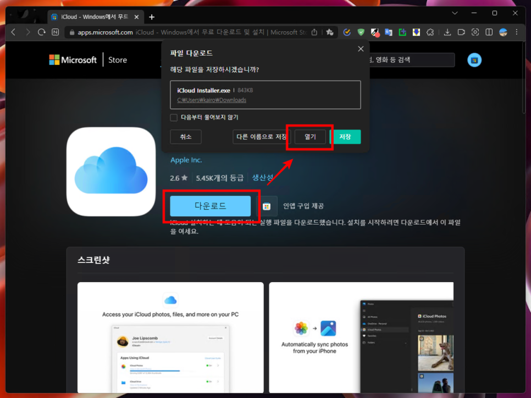The image size is (531, 398).
Task: Open the browser three-dot menu
Action: point(517,32)
